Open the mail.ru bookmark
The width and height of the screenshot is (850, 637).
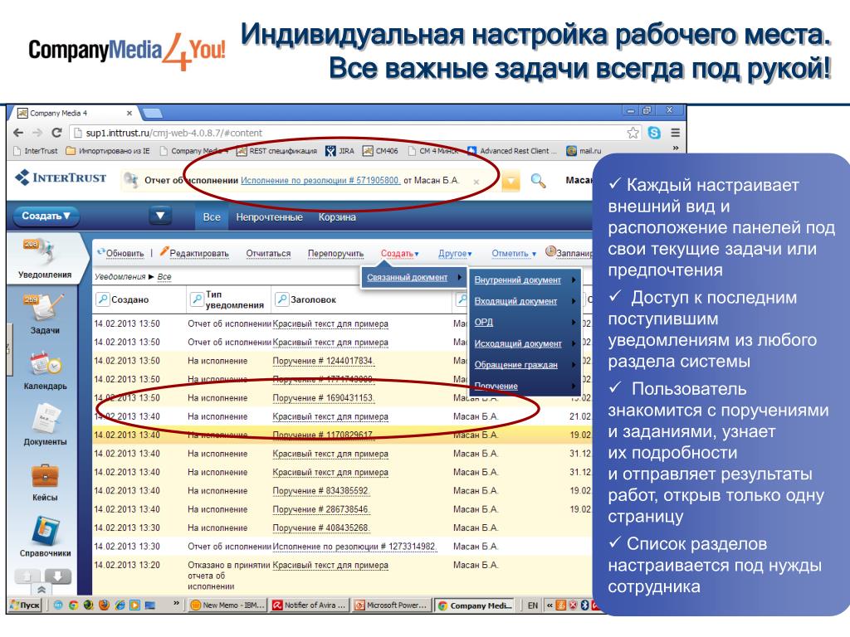[584, 151]
